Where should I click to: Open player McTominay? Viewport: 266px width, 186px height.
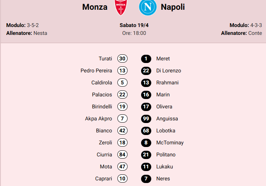(170, 142)
